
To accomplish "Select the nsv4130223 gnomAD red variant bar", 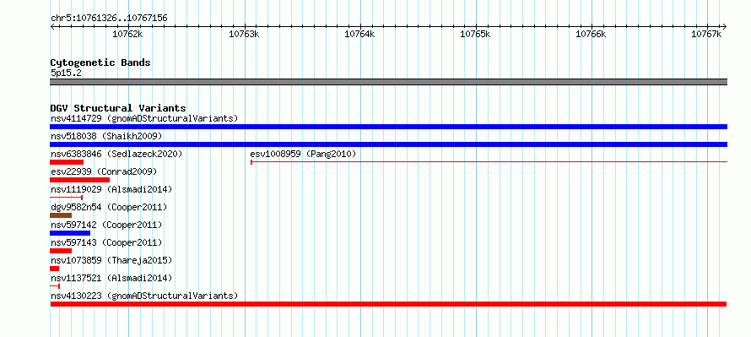I will click(388, 304).
